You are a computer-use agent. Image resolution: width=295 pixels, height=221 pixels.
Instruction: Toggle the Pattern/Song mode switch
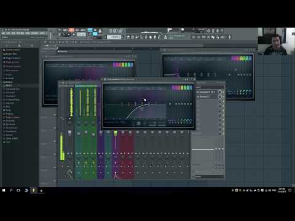pos(59,35)
